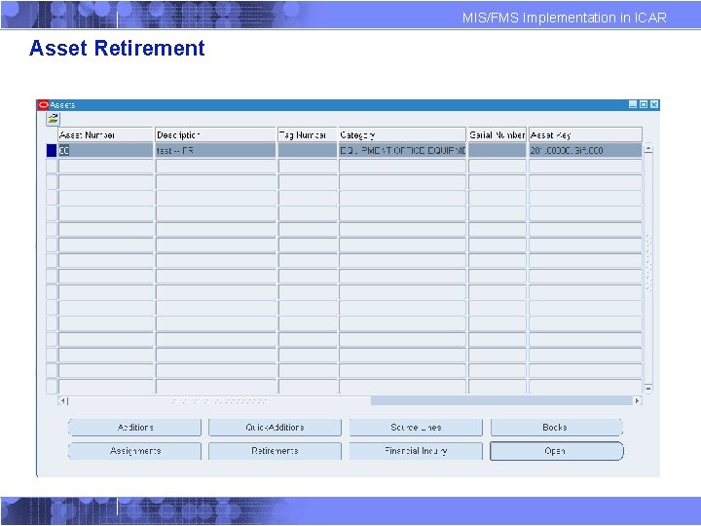The height and width of the screenshot is (526, 701).
Task: Click vertical scrollbar up arrow
Action: pos(648,148)
